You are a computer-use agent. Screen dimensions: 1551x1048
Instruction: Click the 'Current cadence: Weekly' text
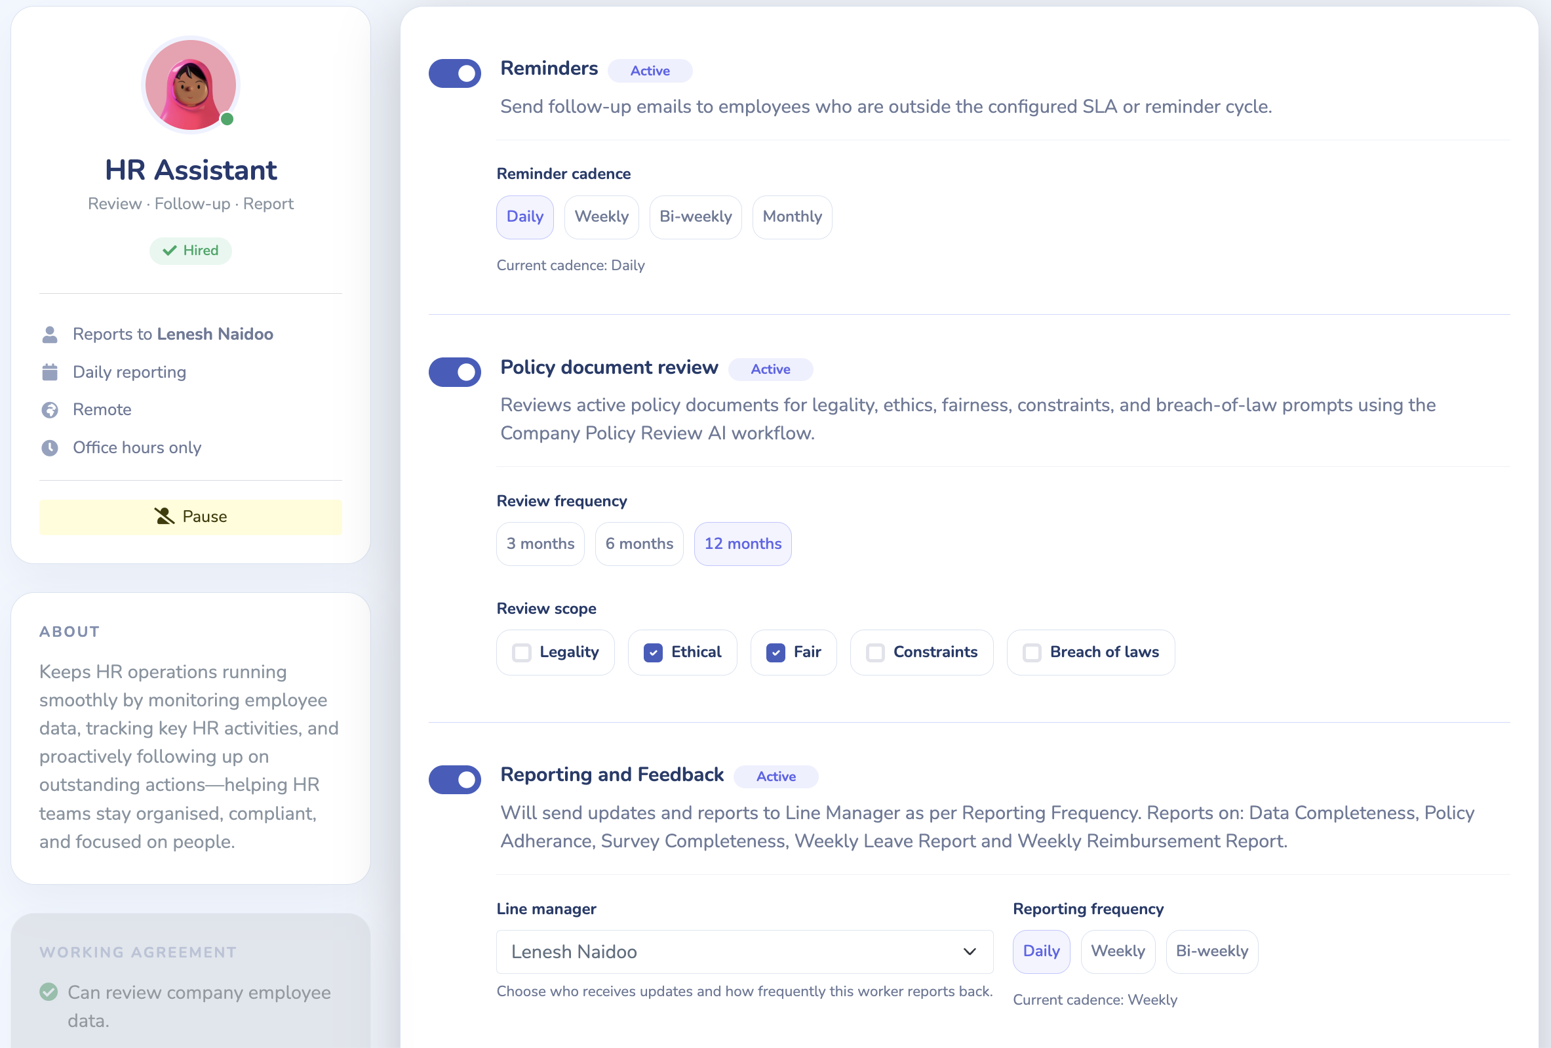1095,1000
